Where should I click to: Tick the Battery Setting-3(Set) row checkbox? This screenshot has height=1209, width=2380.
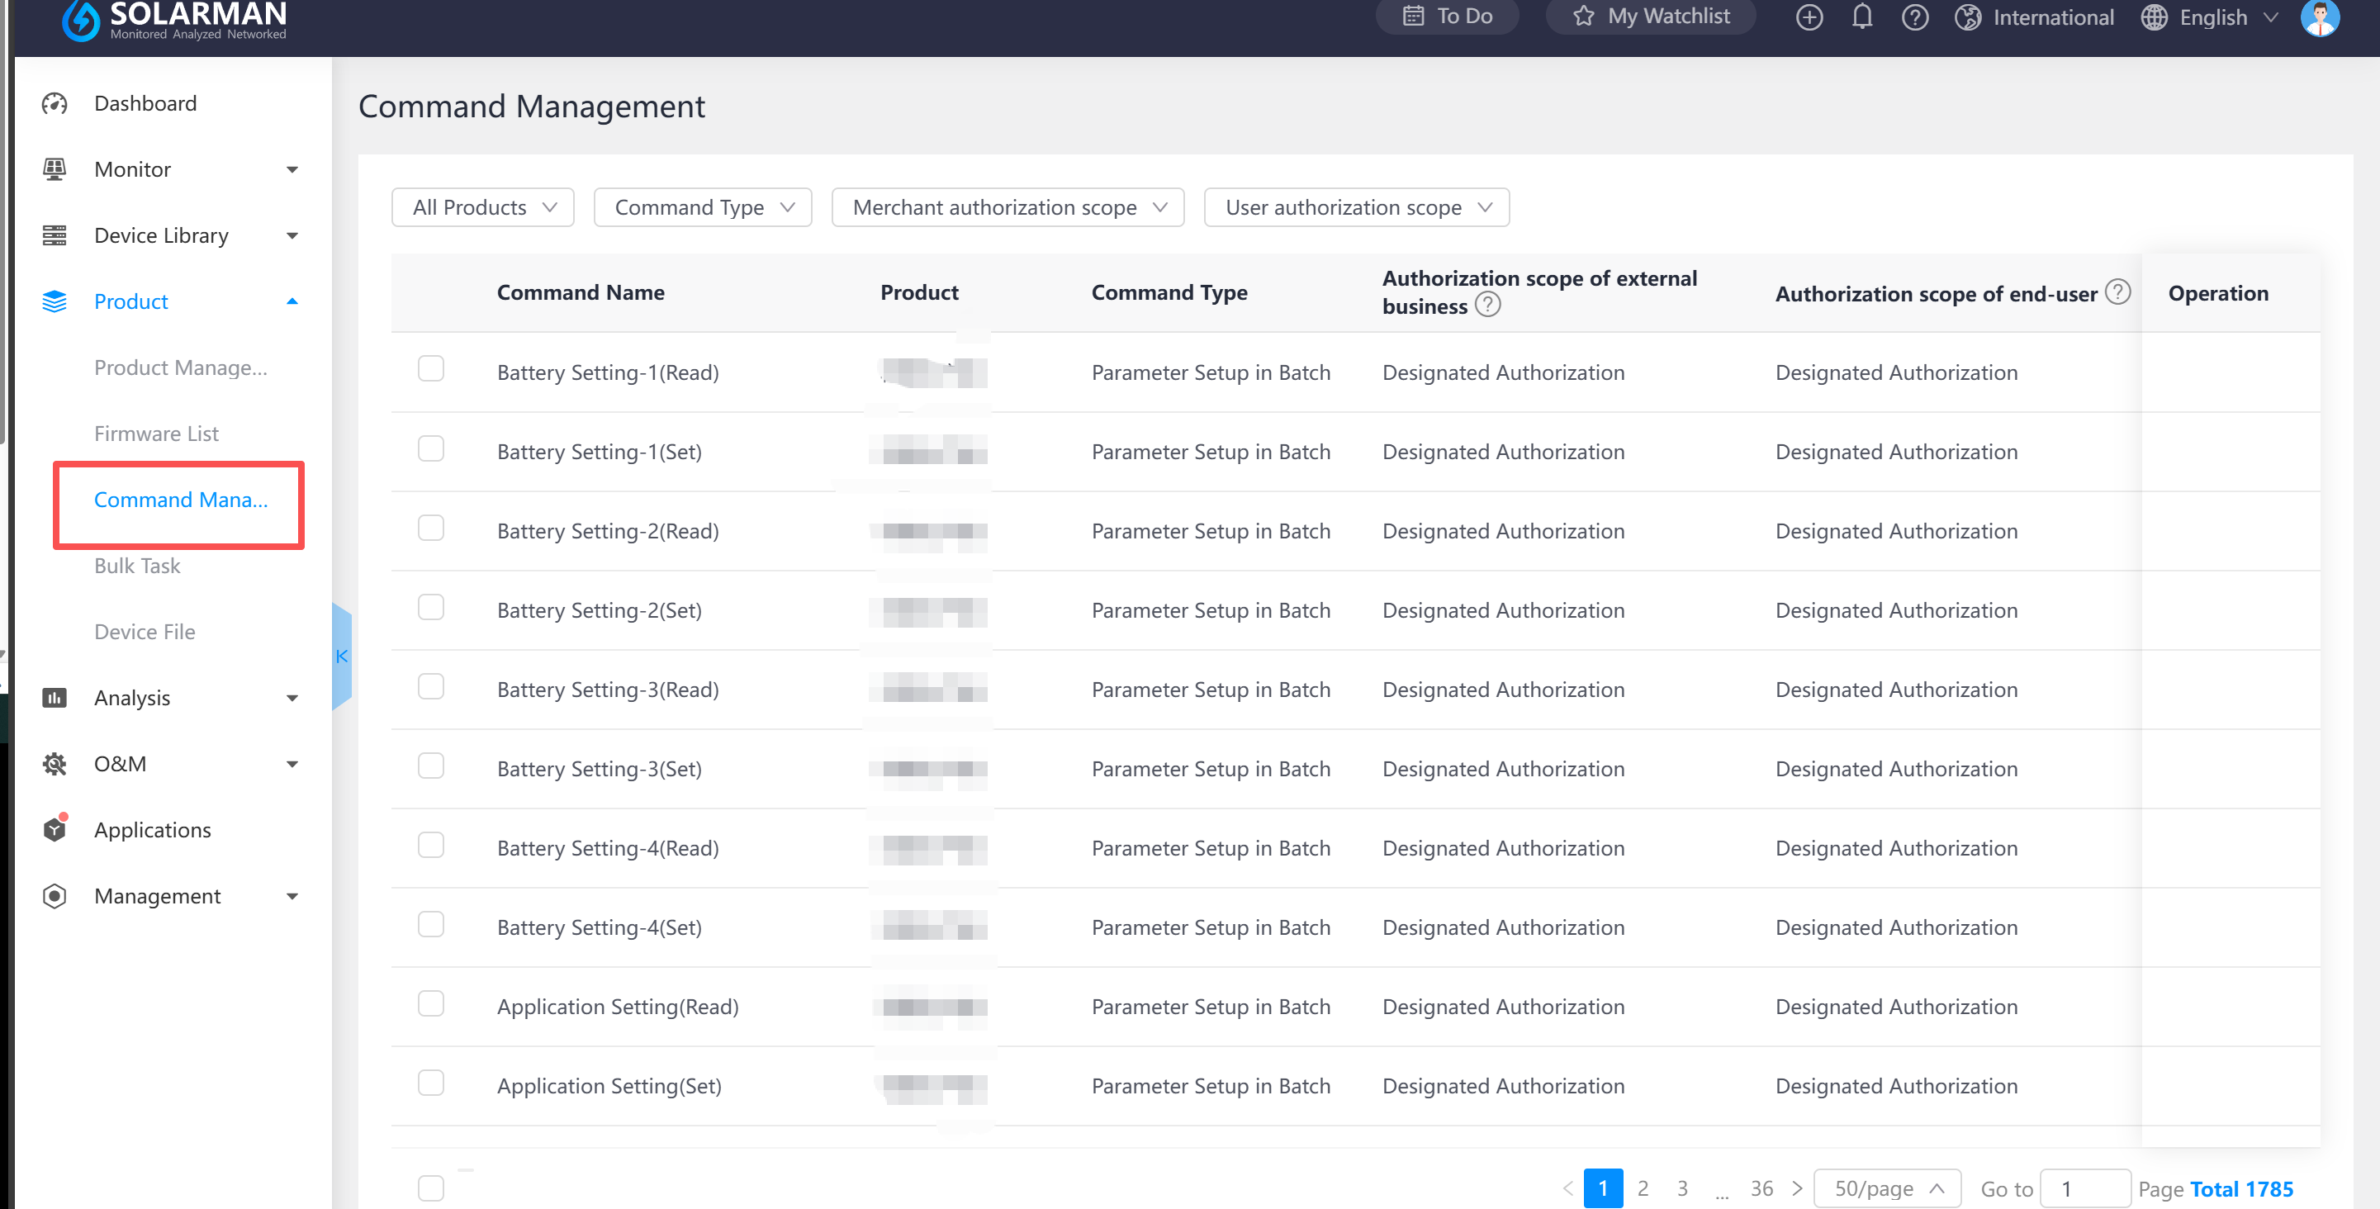(430, 766)
